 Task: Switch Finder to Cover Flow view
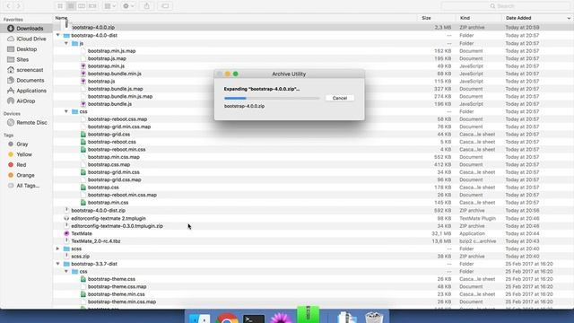click(92, 6)
